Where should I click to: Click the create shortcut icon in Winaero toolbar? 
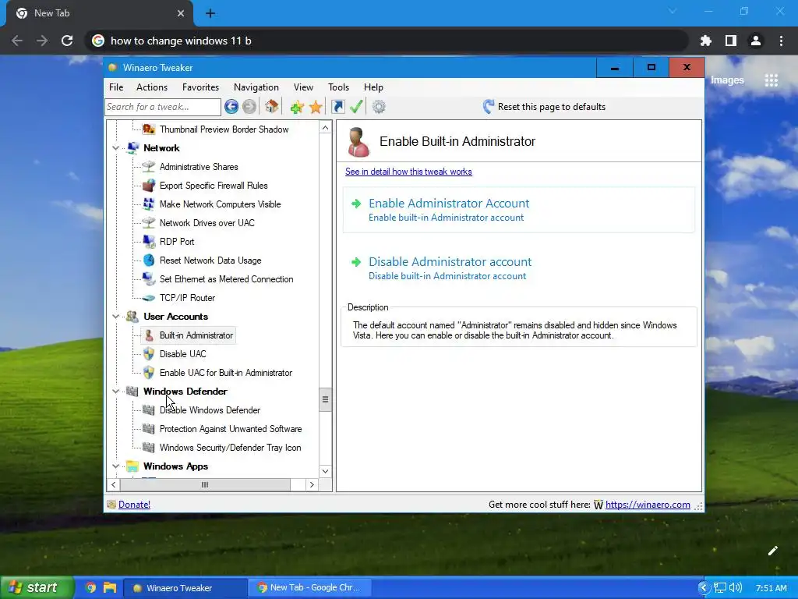click(x=338, y=106)
